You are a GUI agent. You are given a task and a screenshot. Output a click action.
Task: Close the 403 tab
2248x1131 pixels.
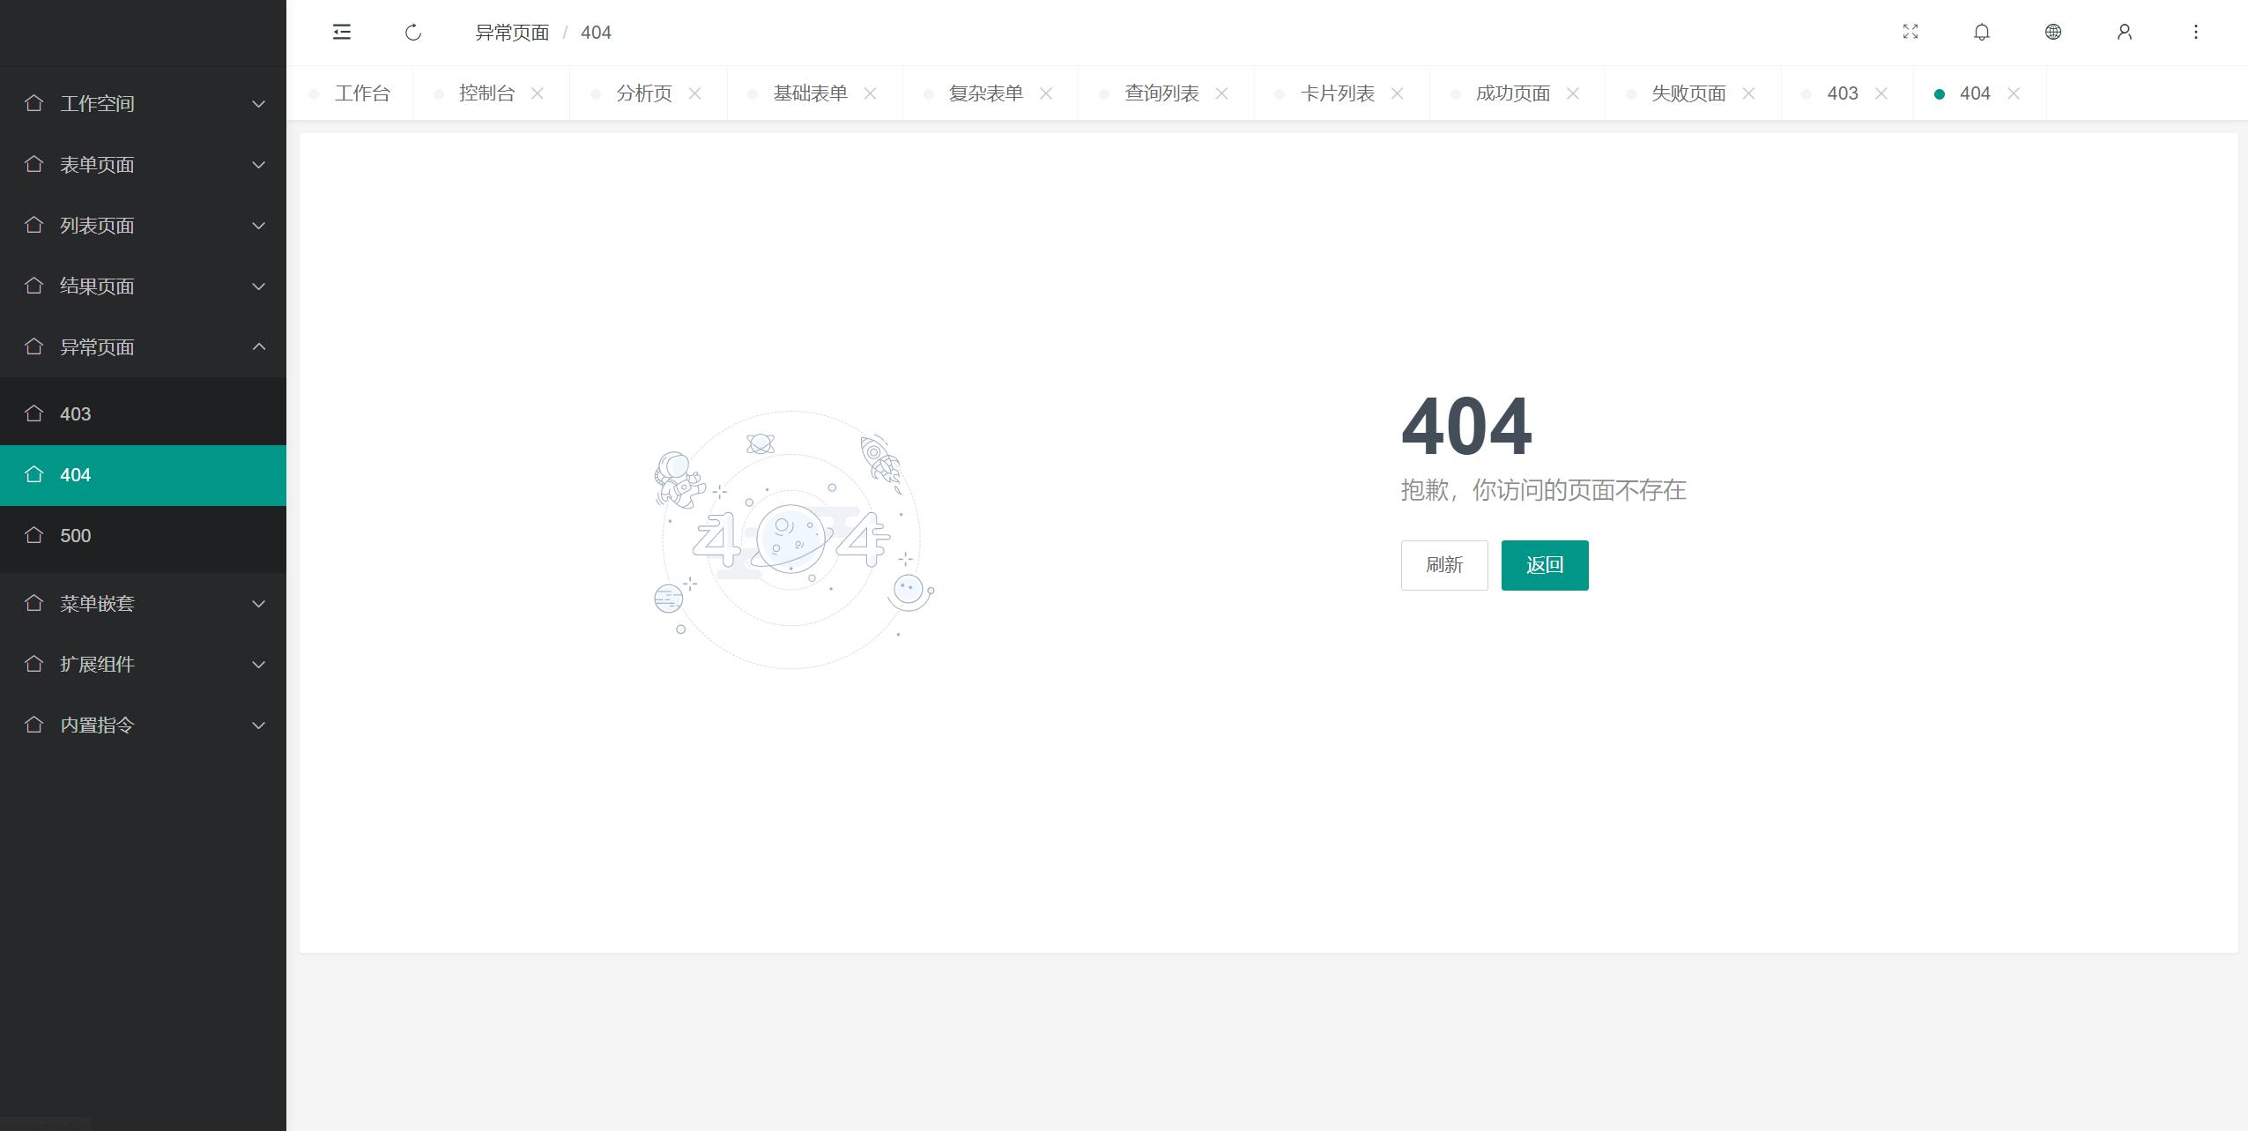pyautogui.click(x=1881, y=93)
